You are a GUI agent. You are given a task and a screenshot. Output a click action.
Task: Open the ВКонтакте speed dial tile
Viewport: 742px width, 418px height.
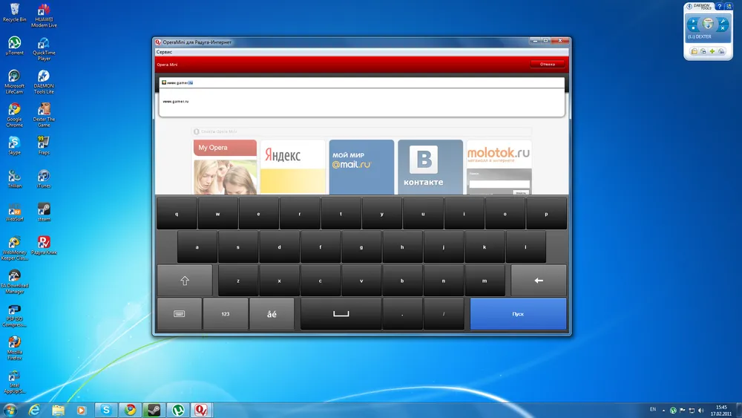click(x=430, y=167)
